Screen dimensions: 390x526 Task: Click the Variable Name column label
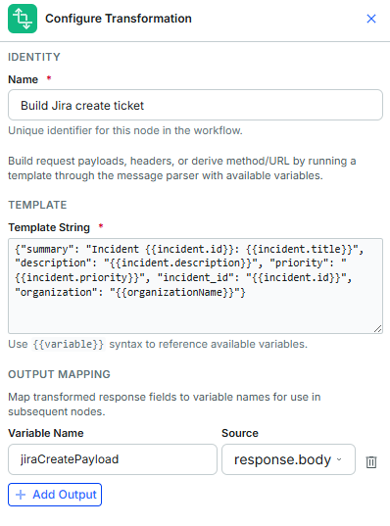46,433
